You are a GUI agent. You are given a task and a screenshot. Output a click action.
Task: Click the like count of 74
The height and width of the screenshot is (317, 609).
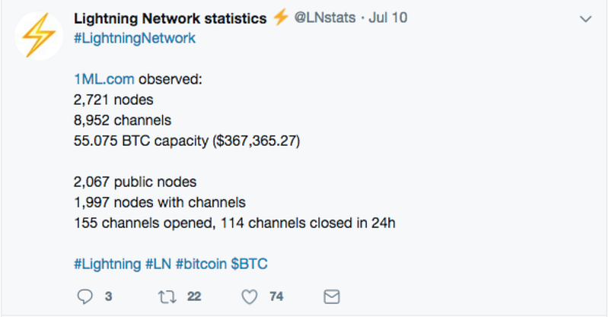pyautogui.click(x=276, y=296)
